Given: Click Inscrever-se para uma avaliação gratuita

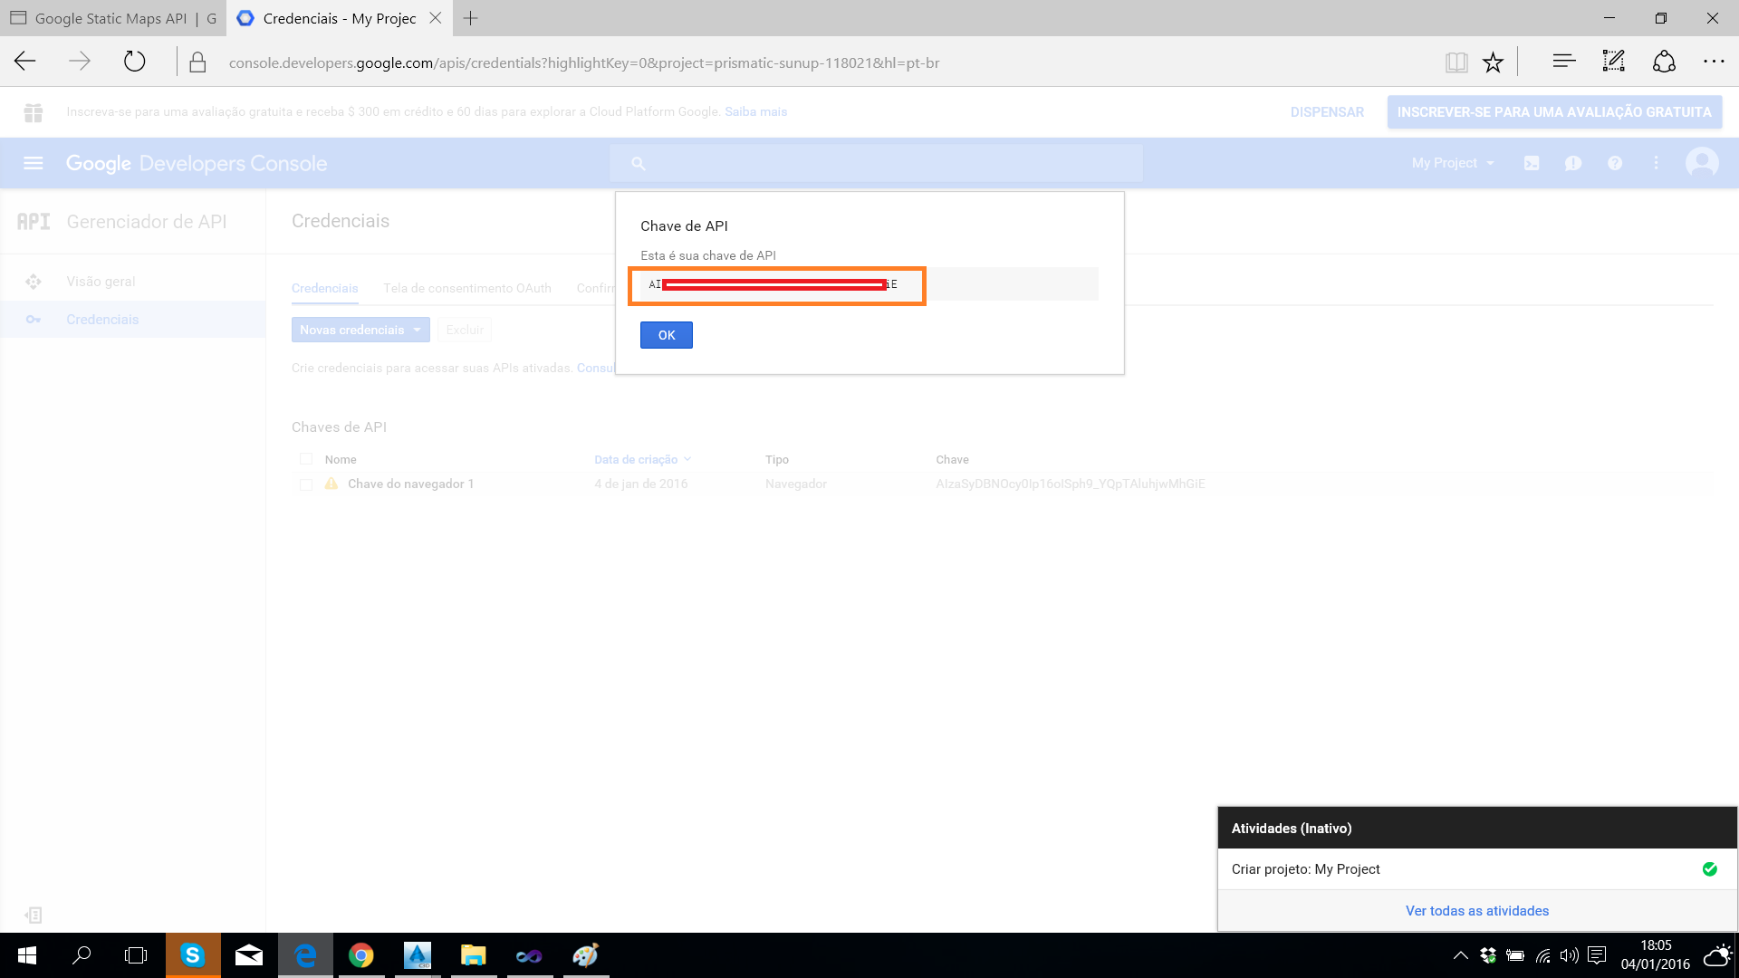Looking at the screenshot, I should 1554,112.
